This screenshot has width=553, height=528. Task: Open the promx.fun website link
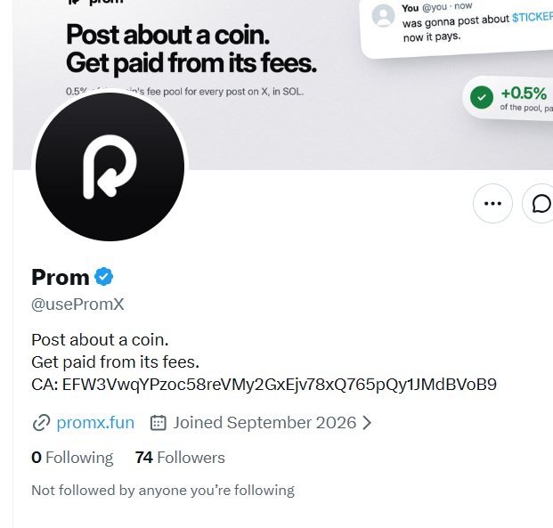pyautogui.click(x=95, y=423)
